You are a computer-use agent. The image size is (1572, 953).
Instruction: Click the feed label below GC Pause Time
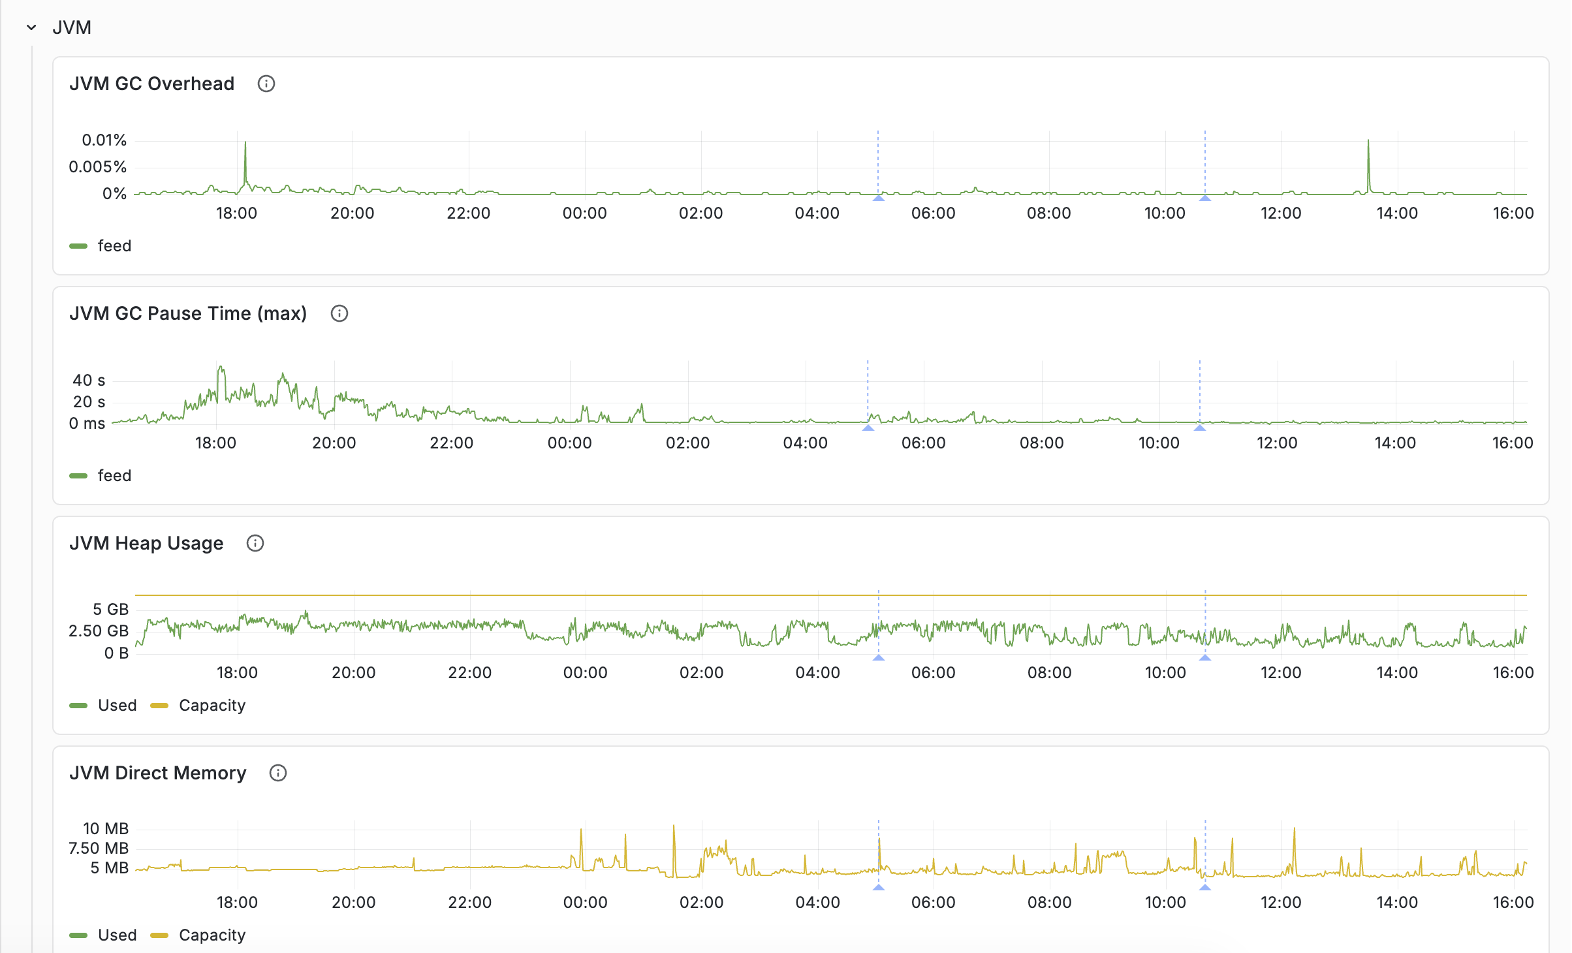[114, 476]
